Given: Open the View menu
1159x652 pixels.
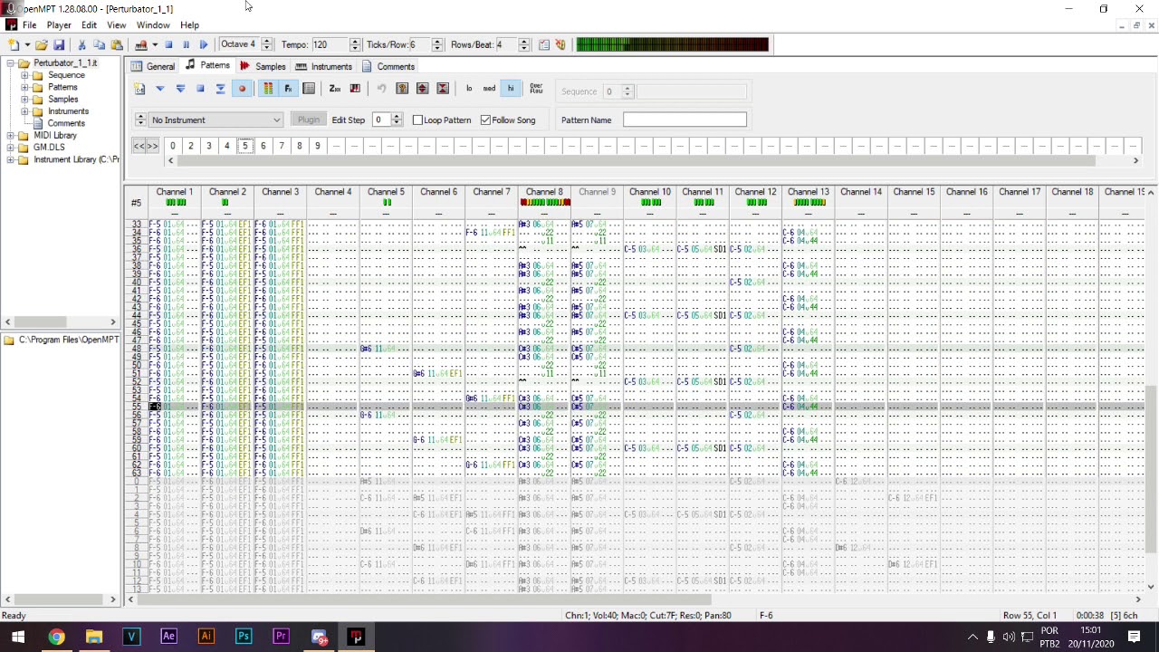Looking at the screenshot, I should 117,25.
